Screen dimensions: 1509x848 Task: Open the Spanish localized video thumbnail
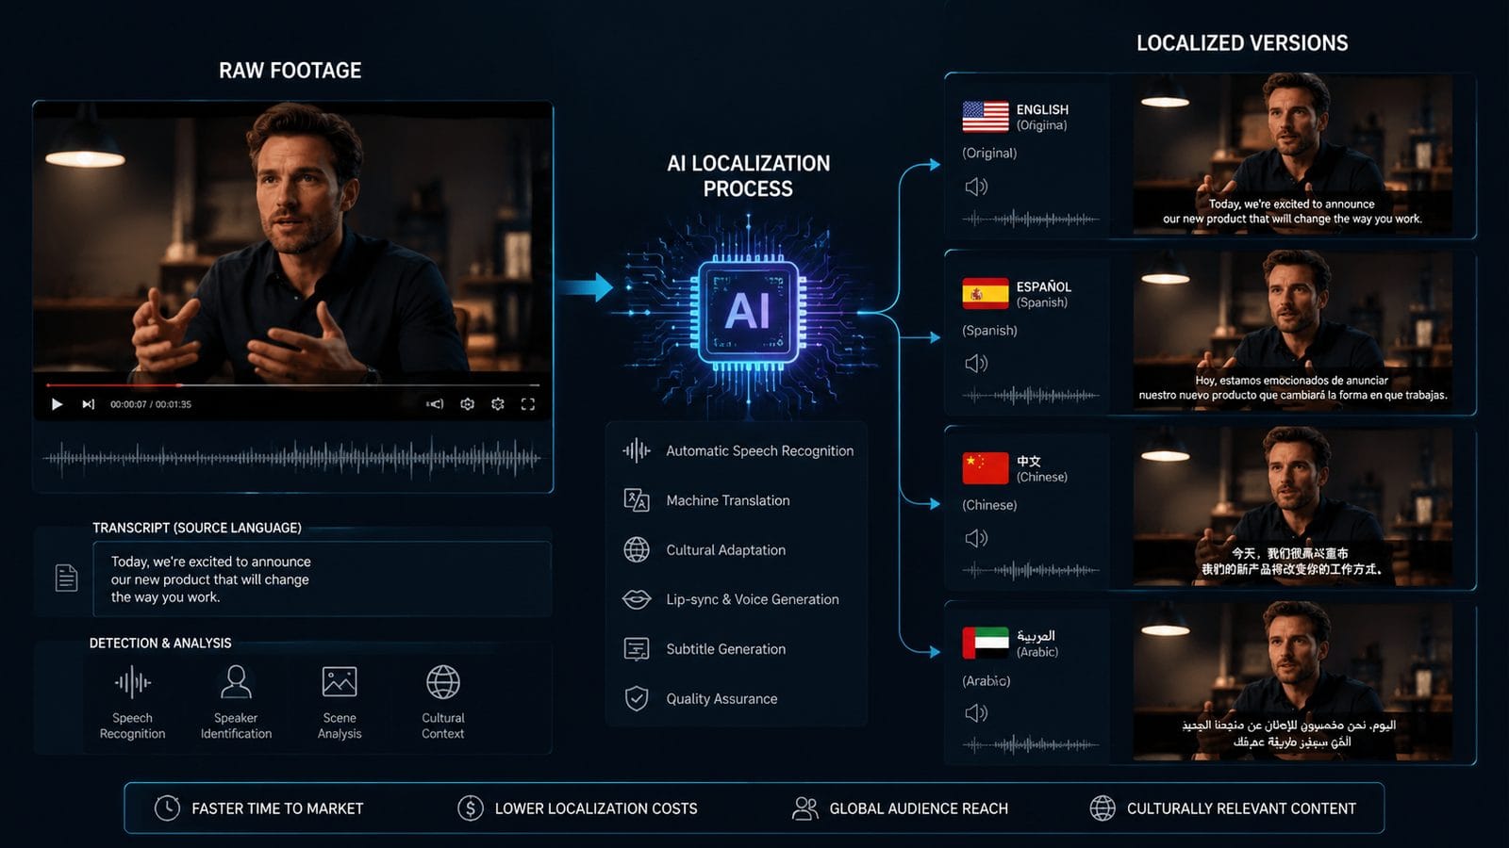coord(1292,330)
